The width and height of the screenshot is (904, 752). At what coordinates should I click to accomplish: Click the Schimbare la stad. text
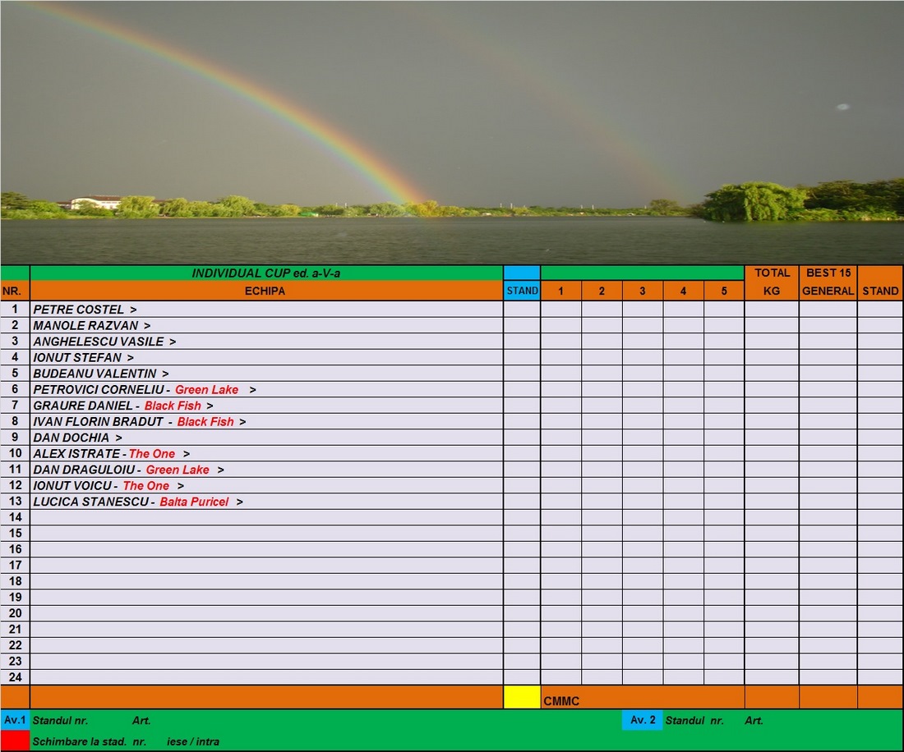tap(81, 741)
